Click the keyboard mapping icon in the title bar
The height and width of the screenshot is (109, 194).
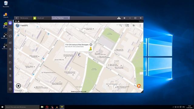pyautogui.click(x=119, y=18)
